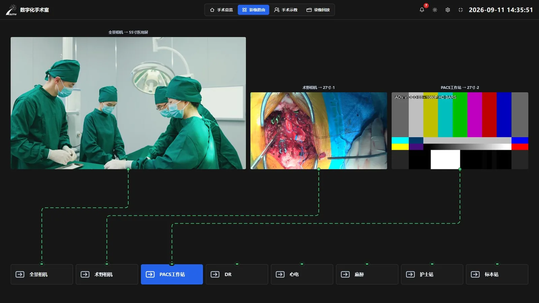
Task: Pick the 标本站 source button
Action: (497, 274)
